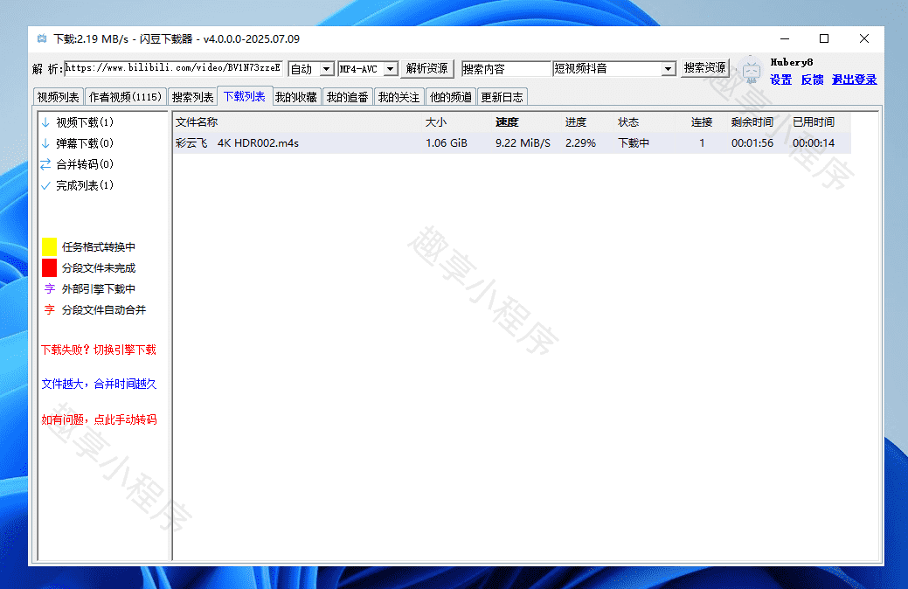Click the 剩余时间 column header
This screenshot has height=589, width=908.
[x=752, y=122]
